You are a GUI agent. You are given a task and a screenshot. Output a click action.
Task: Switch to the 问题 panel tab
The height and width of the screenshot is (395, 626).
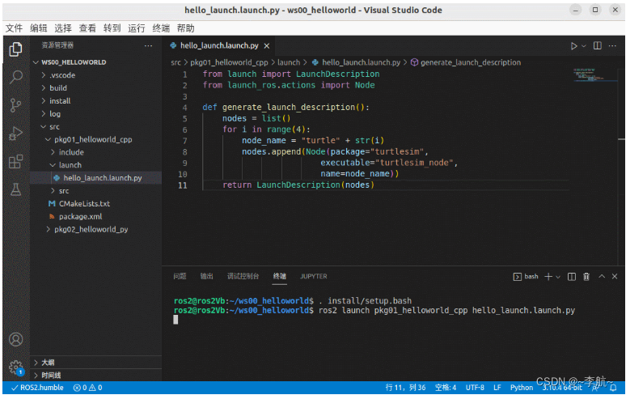coord(180,276)
